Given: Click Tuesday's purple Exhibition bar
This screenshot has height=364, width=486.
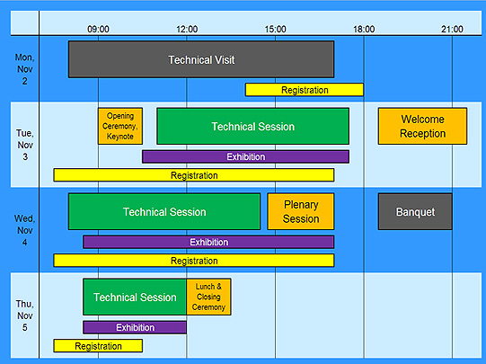Looking at the screenshot, I should tap(245, 156).
